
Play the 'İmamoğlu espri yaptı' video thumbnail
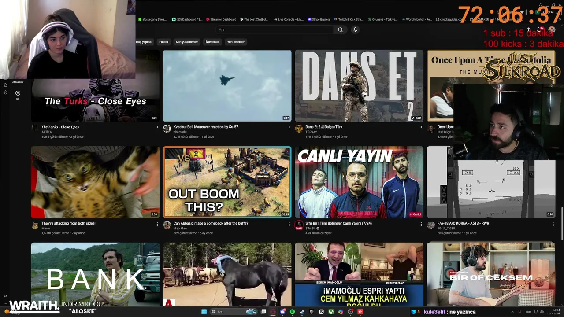tap(359, 274)
